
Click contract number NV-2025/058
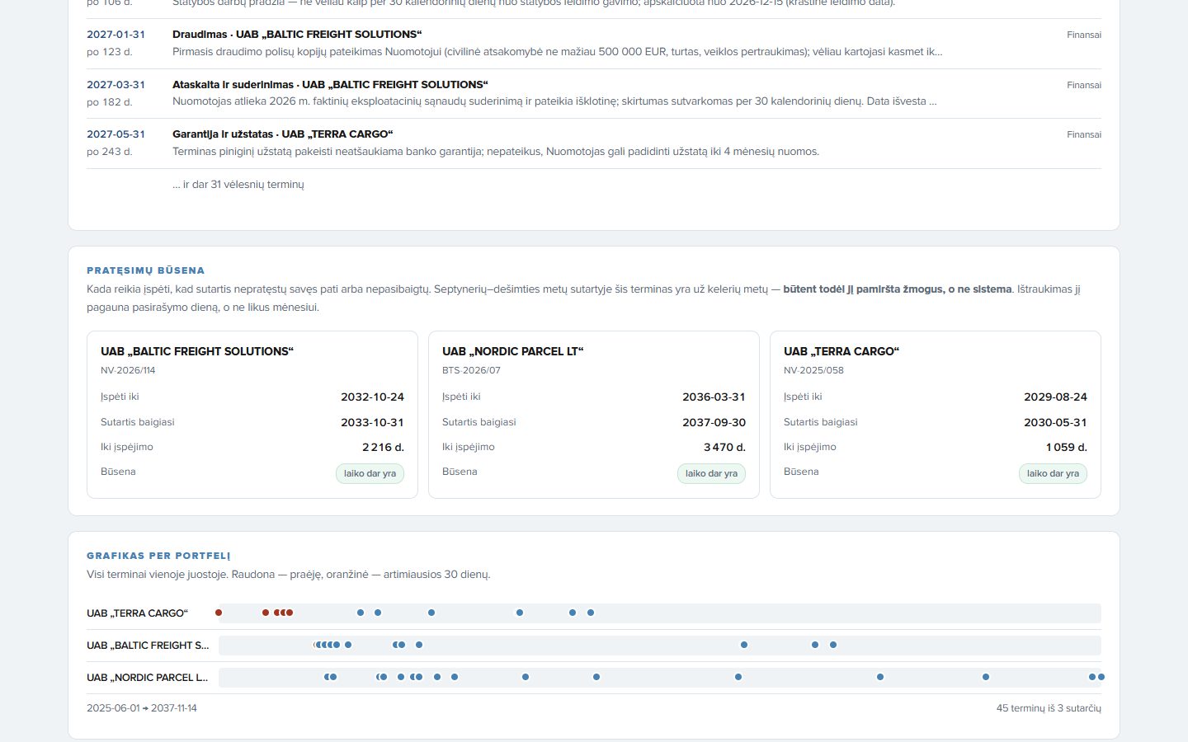[x=813, y=371]
